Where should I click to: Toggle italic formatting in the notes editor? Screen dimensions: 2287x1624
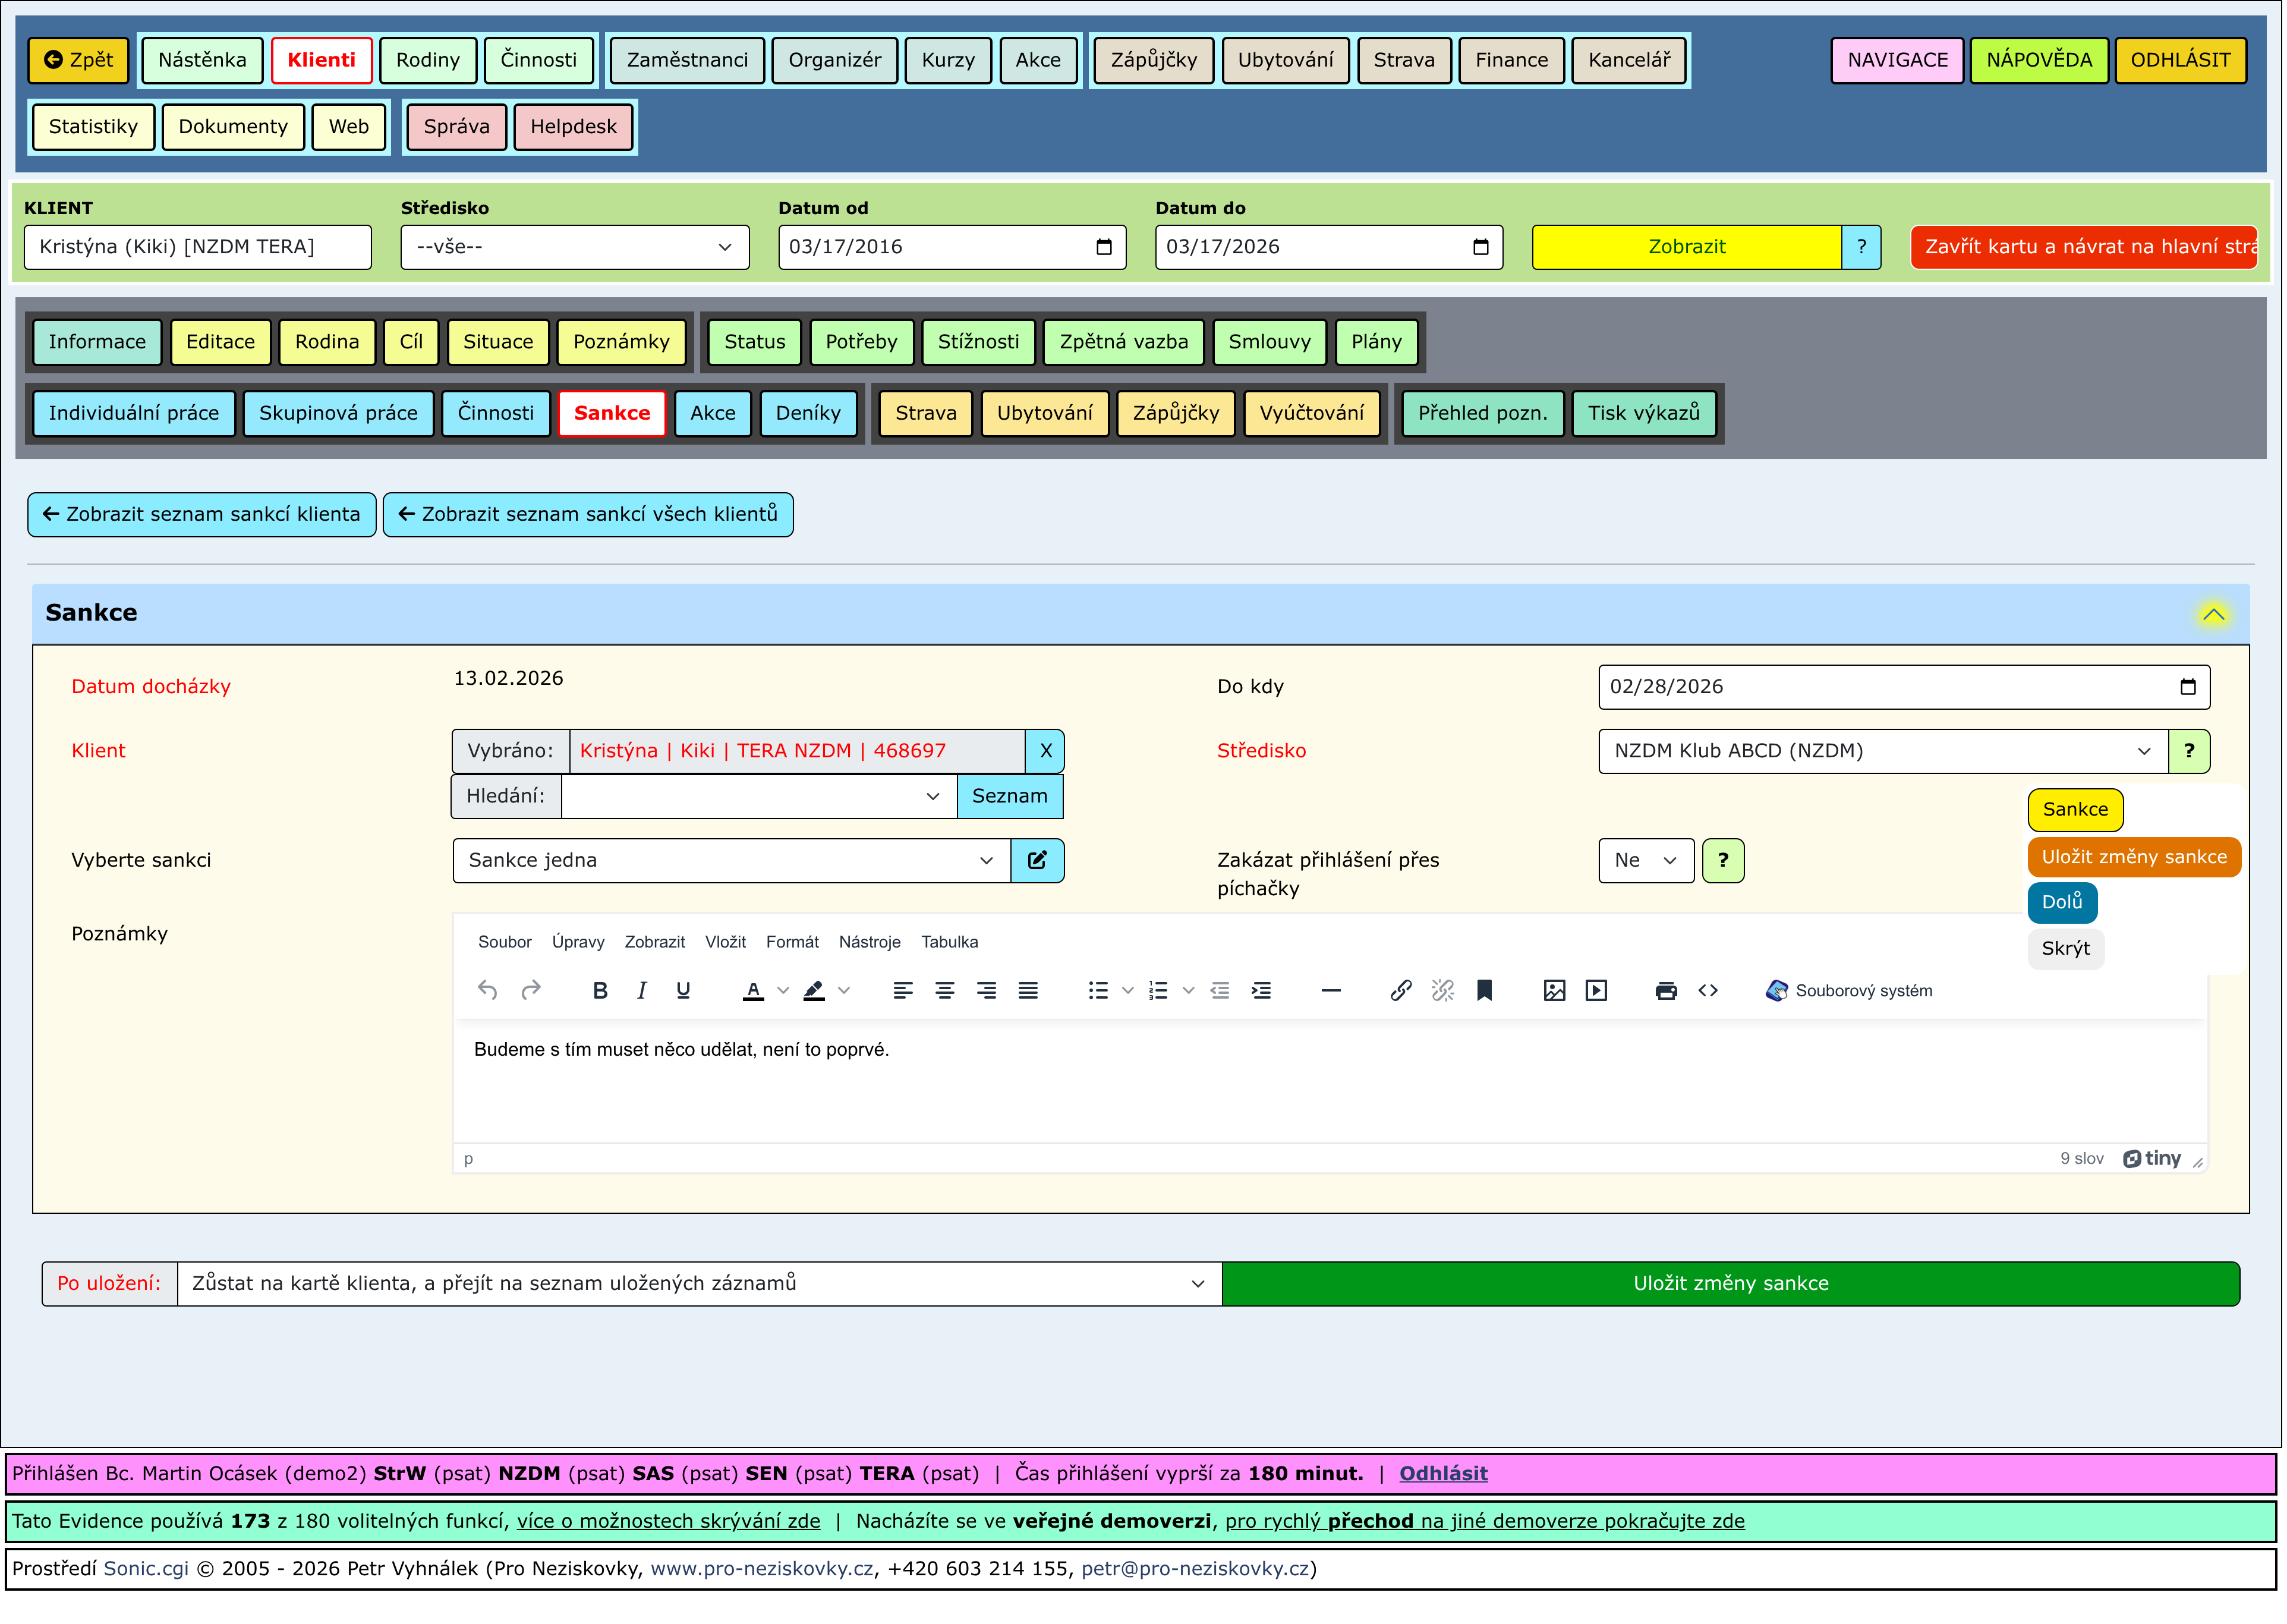point(642,991)
